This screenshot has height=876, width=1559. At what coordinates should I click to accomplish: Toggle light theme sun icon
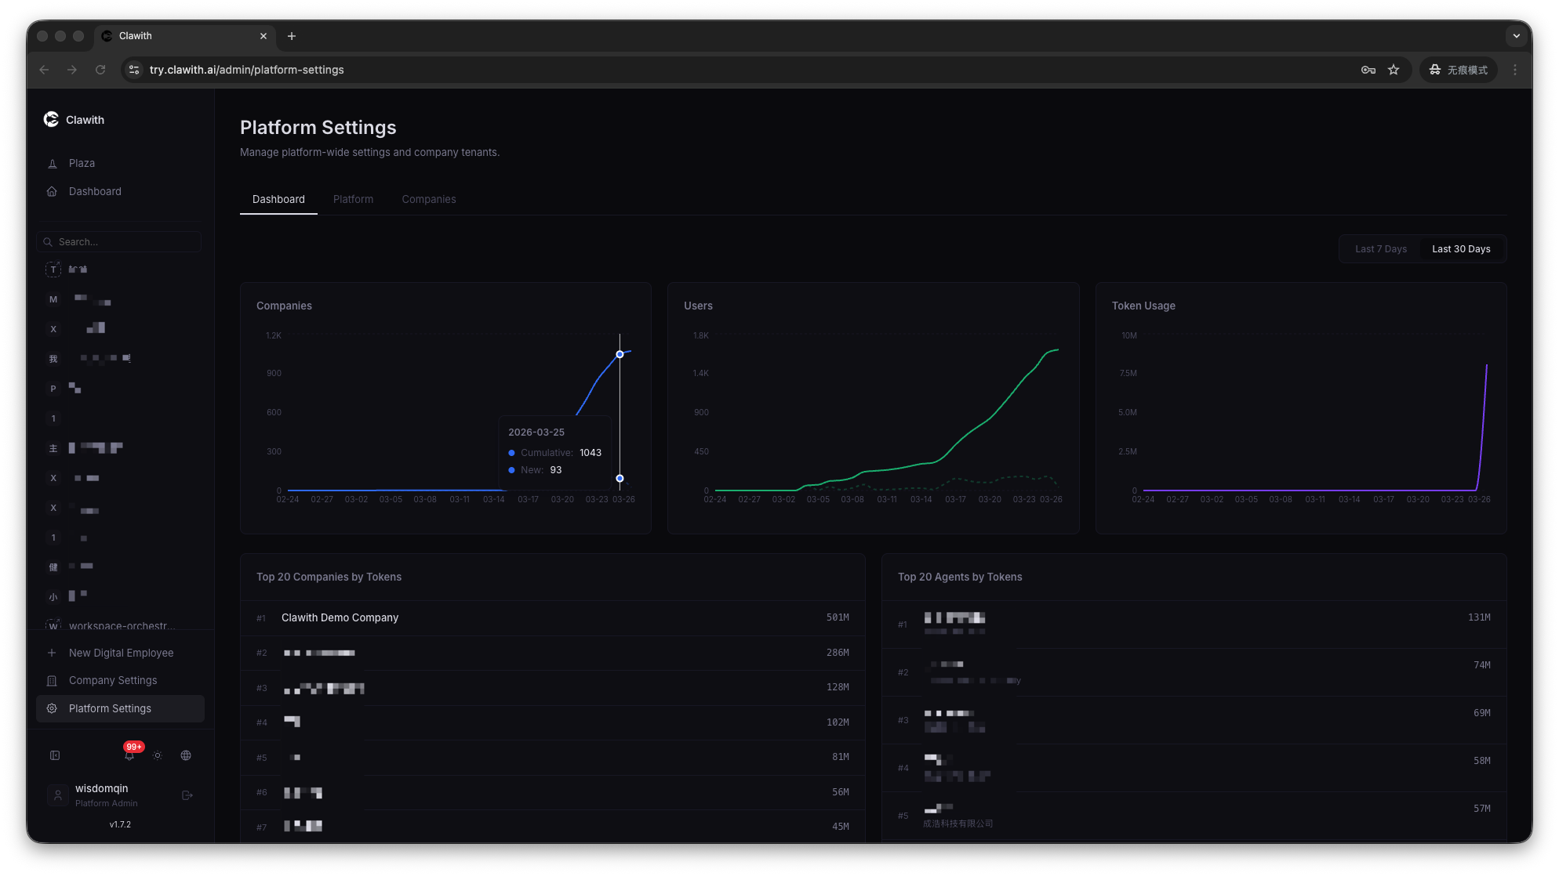[158, 755]
